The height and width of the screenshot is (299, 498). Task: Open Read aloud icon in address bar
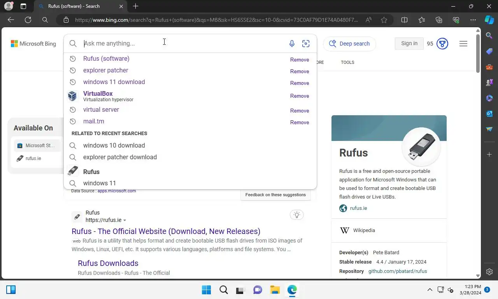pos(368,20)
